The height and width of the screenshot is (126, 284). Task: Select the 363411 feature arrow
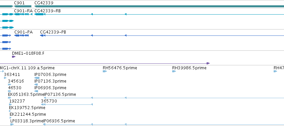pos(5,78)
